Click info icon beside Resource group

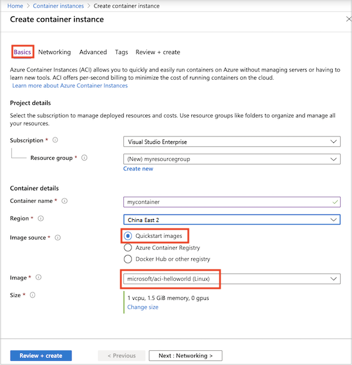pos(84,158)
